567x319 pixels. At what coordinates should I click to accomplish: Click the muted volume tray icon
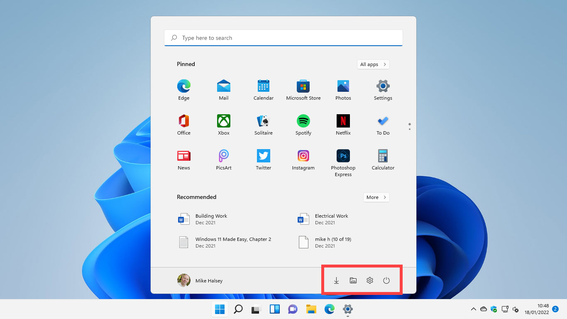pos(516,309)
